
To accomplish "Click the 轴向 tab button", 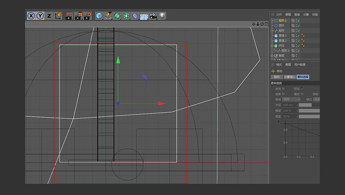I will click(x=276, y=77).
